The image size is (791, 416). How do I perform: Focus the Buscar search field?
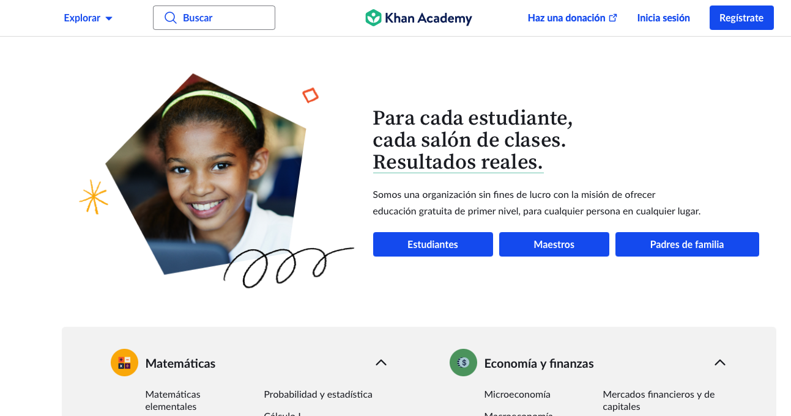[x=214, y=18]
